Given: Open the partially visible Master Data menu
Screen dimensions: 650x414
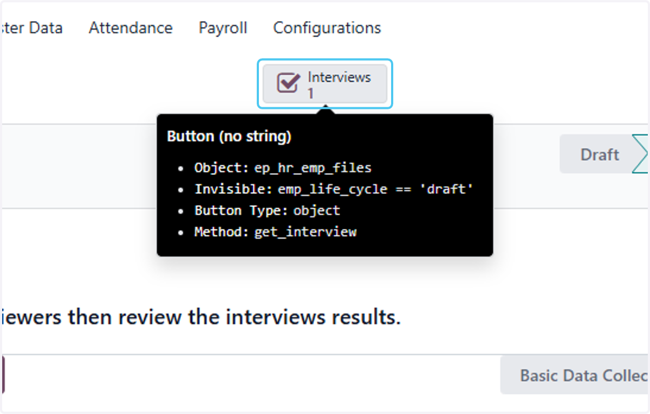Looking at the screenshot, I should click(31, 28).
